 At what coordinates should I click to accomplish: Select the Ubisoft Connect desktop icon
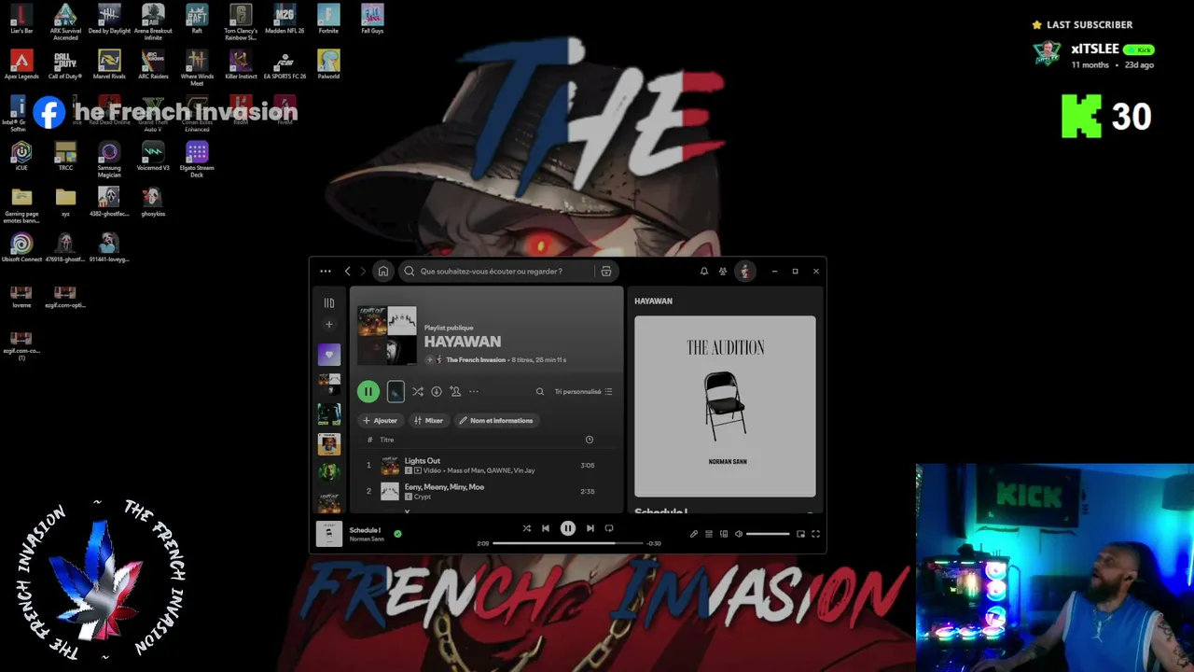21,247
